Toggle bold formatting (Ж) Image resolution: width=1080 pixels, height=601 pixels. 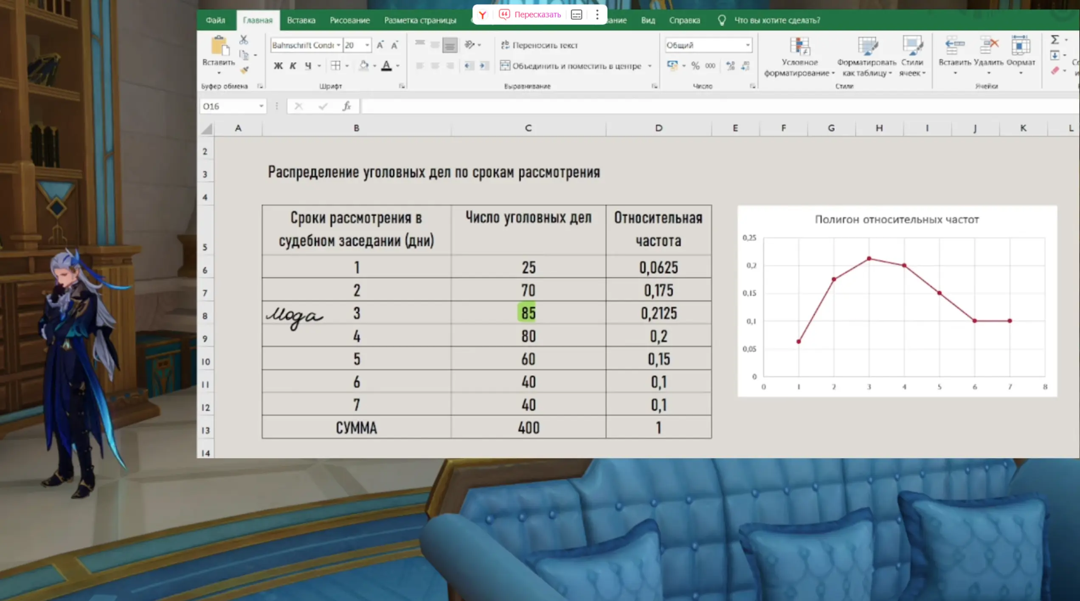pos(278,66)
